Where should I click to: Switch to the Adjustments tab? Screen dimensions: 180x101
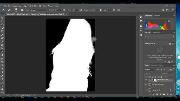coord(156,32)
